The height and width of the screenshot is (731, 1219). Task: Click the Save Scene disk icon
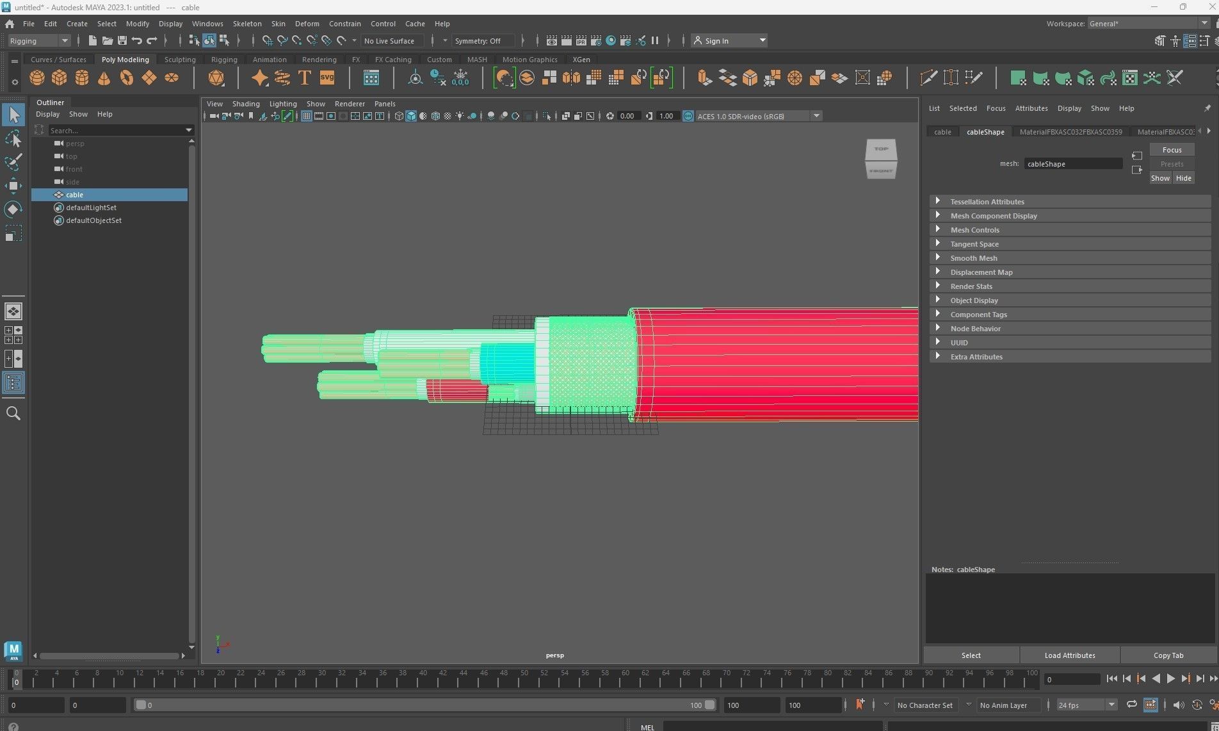122,40
